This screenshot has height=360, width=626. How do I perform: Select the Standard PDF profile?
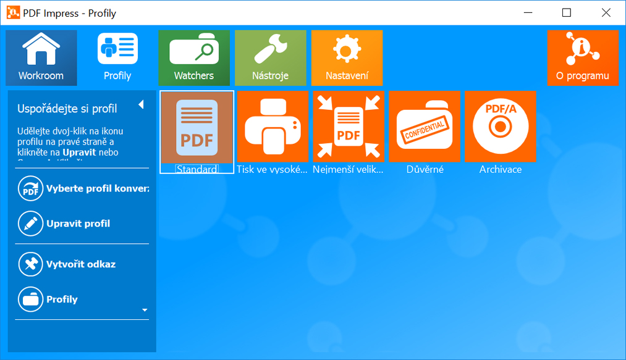pyautogui.click(x=197, y=127)
